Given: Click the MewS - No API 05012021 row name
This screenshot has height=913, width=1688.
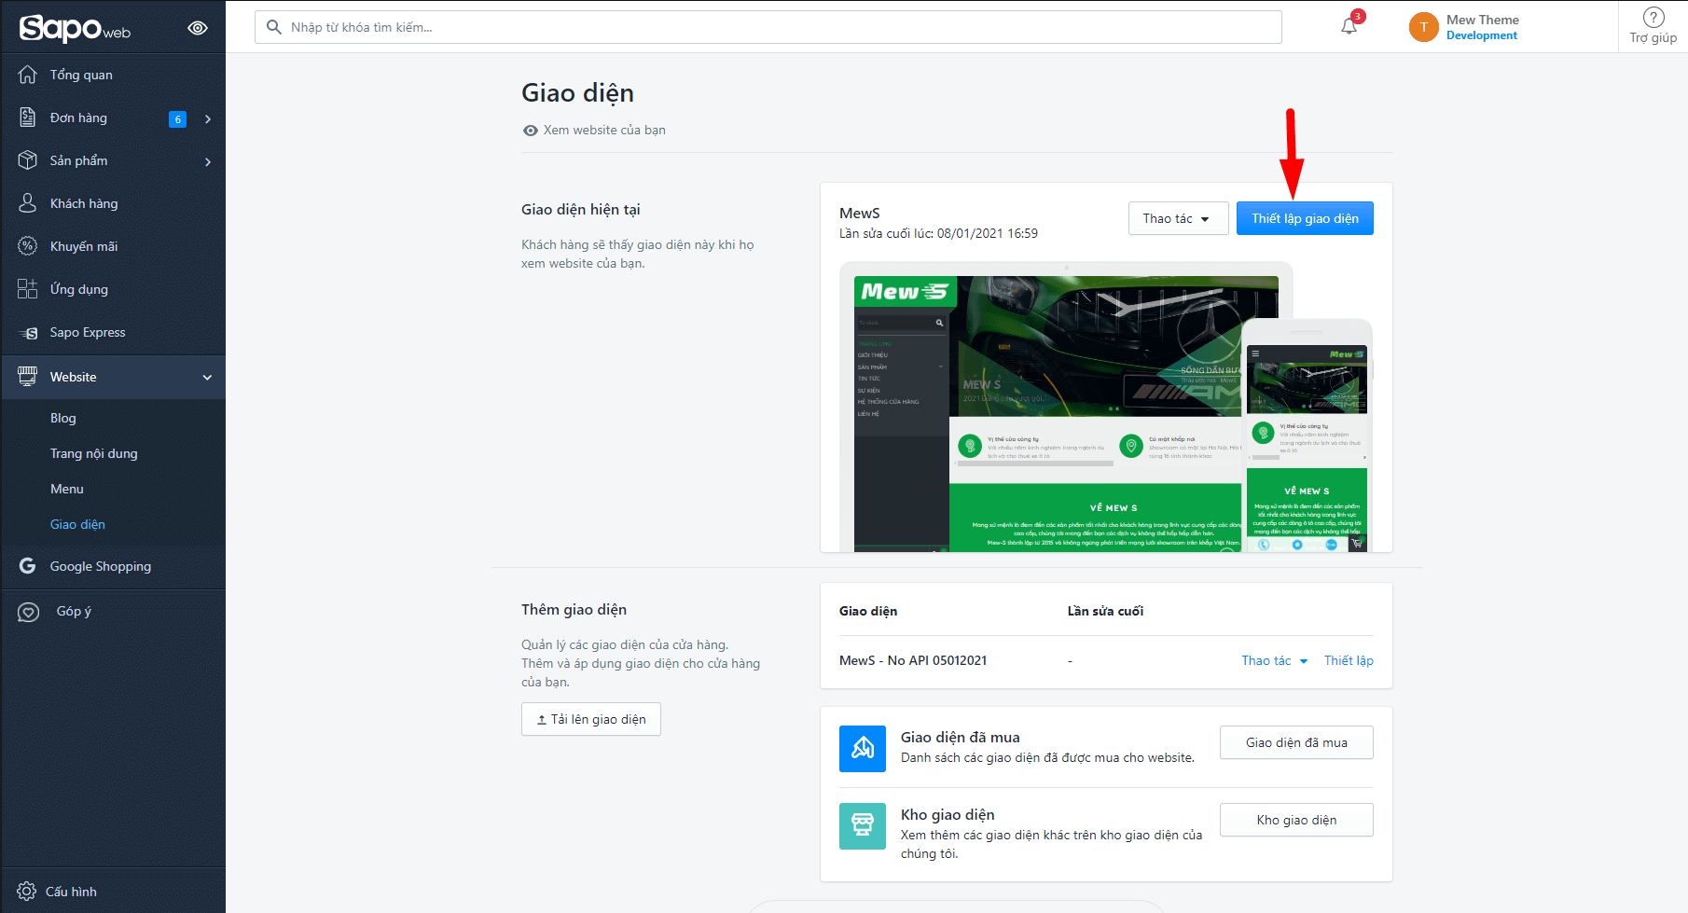Looking at the screenshot, I should pyautogui.click(x=913, y=660).
